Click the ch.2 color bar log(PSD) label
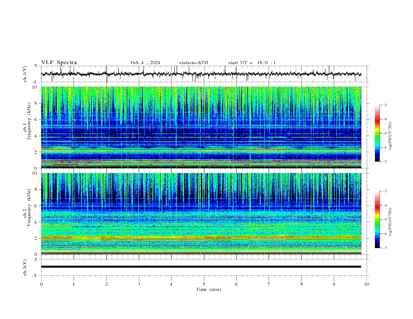413x319 pixels. 391,222
